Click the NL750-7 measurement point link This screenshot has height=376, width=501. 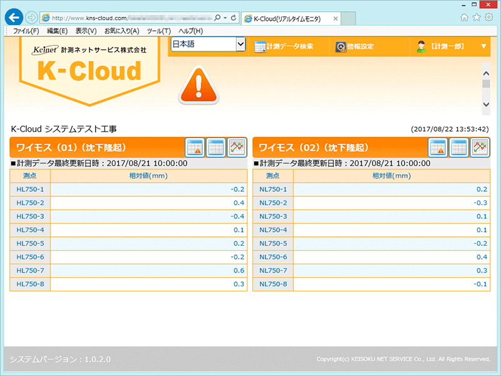pyautogui.click(x=273, y=271)
